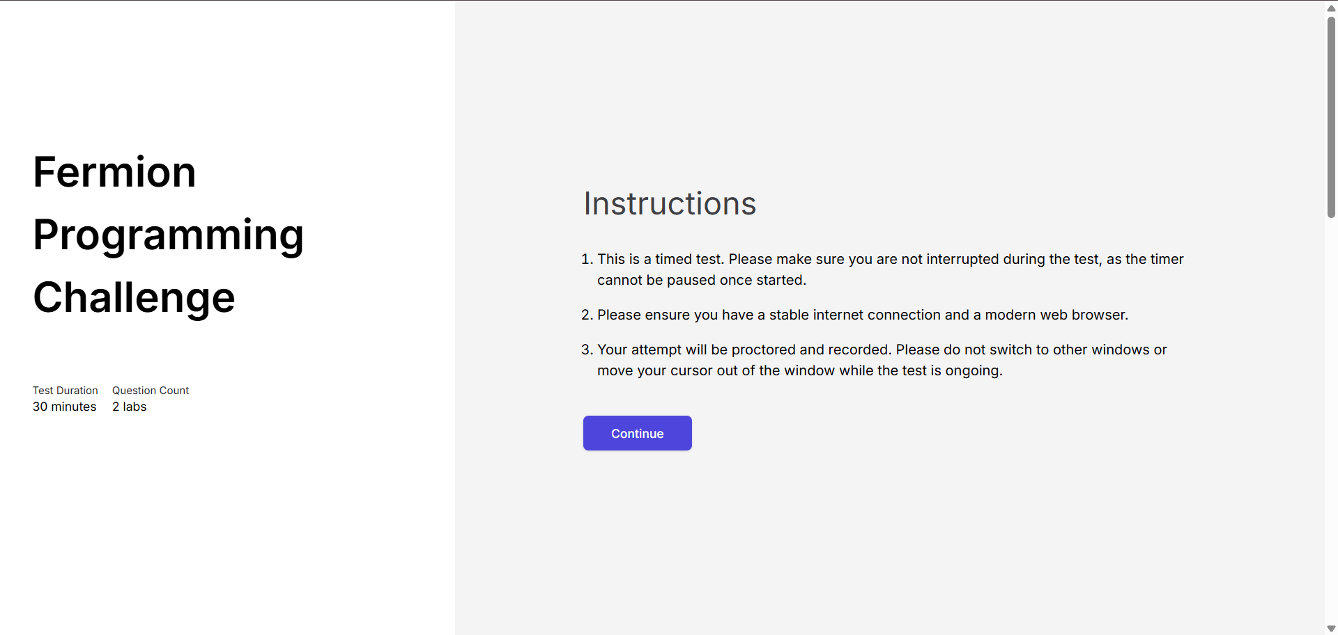Select the Question Count label
The height and width of the screenshot is (635, 1338).
[151, 391]
